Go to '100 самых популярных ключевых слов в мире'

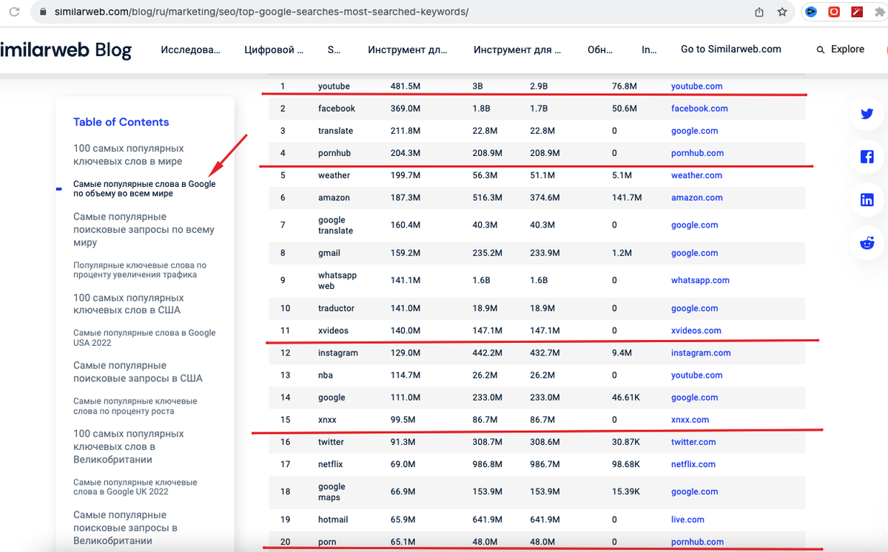coord(129,154)
